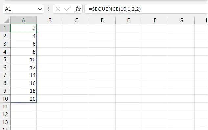Select column B header
Viewport: 208px width, 130px height.
tap(50, 20)
